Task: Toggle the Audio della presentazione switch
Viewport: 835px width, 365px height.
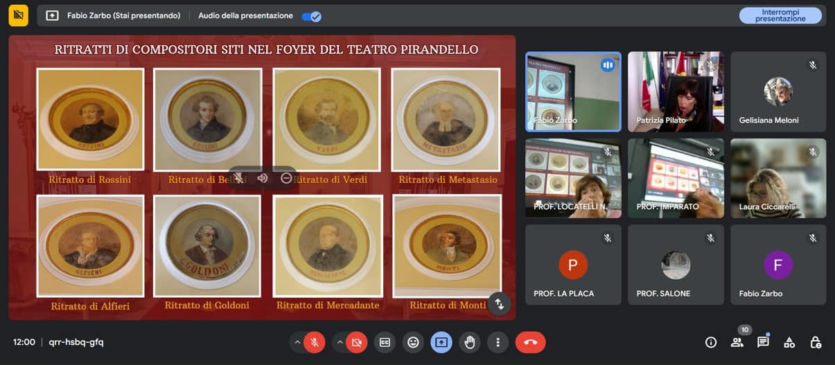Action: click(312, 15)
